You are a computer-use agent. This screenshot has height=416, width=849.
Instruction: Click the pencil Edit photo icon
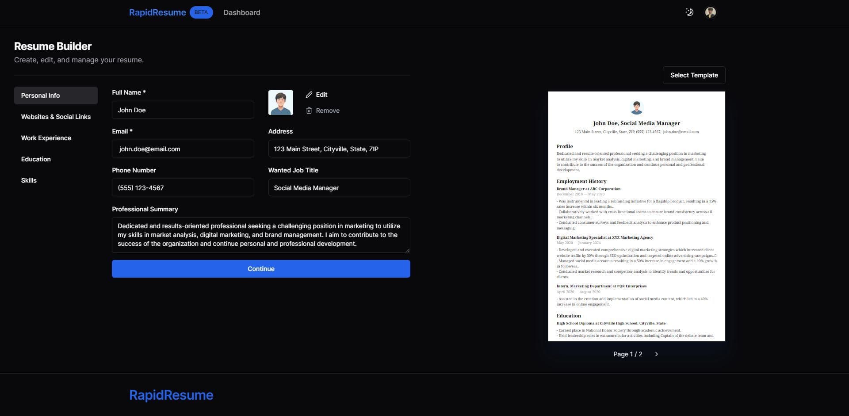[309, 95]
